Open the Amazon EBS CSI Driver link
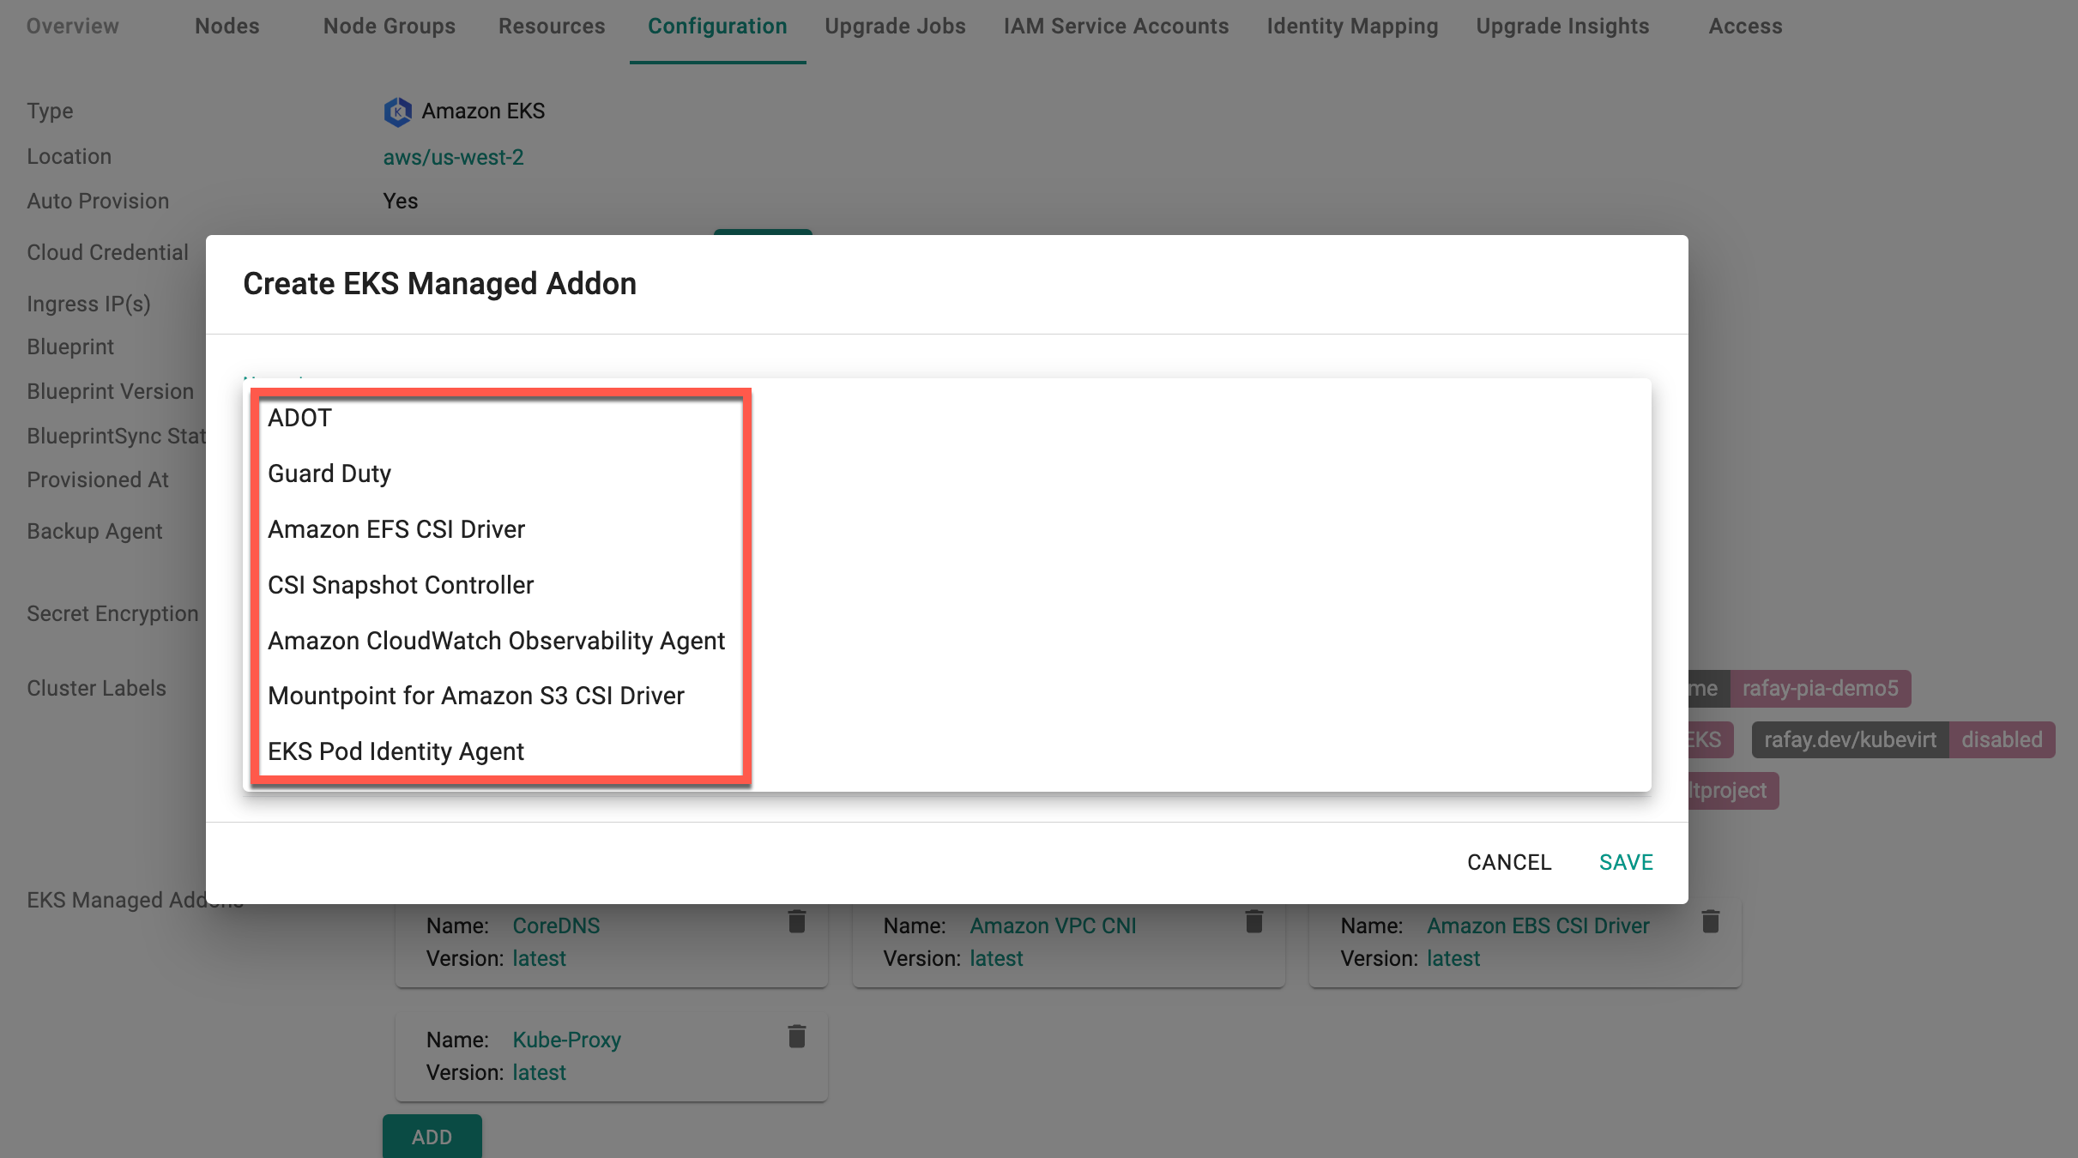This screenshot has width=2078, height=1158. 1538,926
